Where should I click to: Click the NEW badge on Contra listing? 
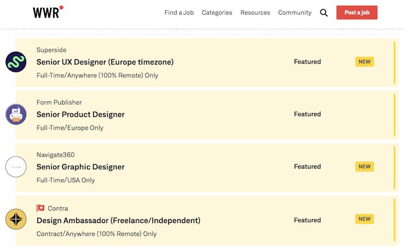[365, 219]
